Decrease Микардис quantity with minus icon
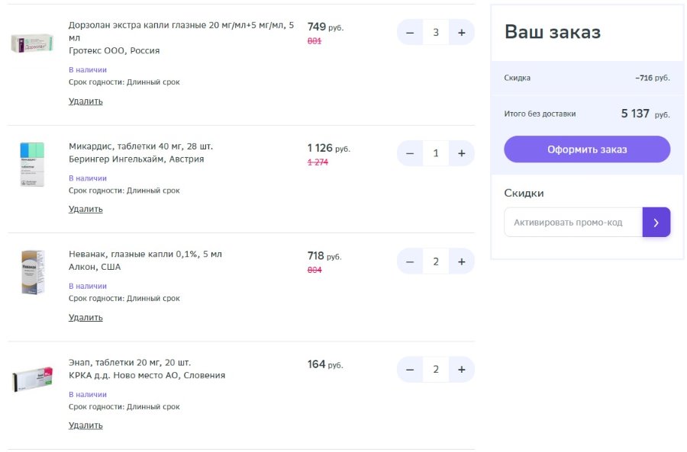The height and width of the screenshot is (452, 687). click(x=410, y=153)
